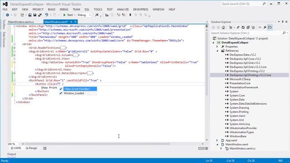This screenshot has height=163, width=290.
Task: Open the BUILD menu
Action: coord(52,9)
